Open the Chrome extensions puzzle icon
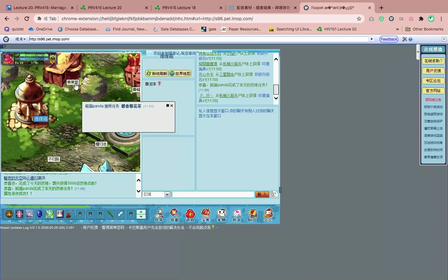Image resolution: width=448 pixels, height=280 pixels. [x=421, y=19]
